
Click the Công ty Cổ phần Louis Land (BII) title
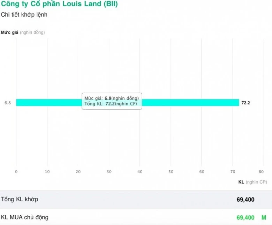[59, 5]
